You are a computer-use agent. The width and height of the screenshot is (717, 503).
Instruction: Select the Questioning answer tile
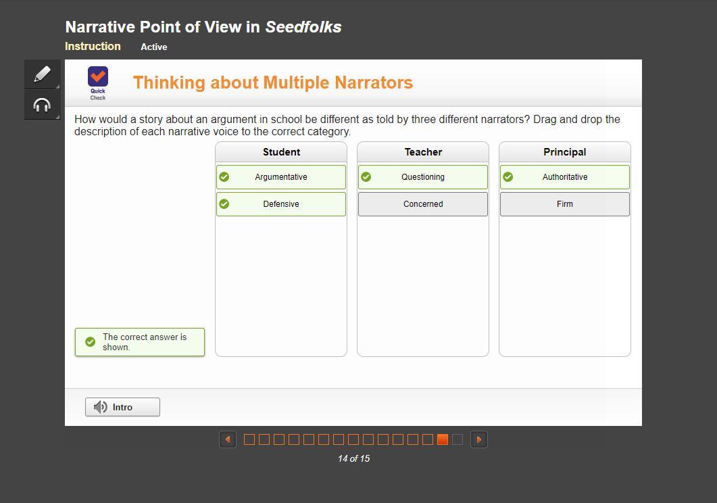(423, 177)
